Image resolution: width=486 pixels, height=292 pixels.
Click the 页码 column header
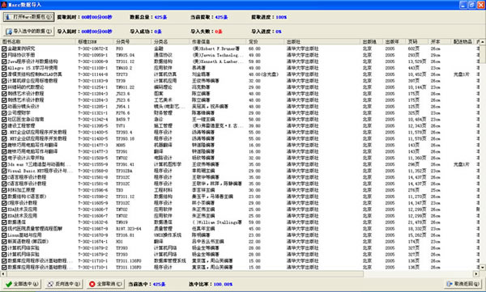[417, 41]
